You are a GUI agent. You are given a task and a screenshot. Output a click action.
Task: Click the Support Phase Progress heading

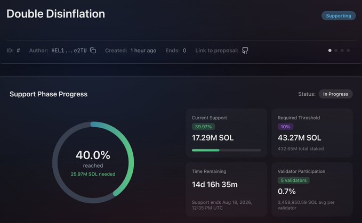49,94
